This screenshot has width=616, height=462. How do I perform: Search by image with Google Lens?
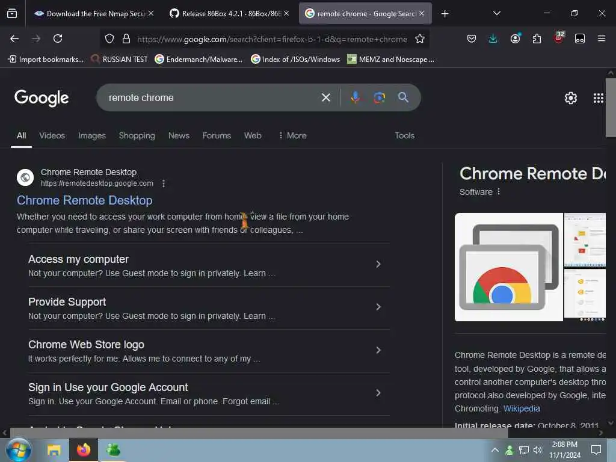coord(379,97)
